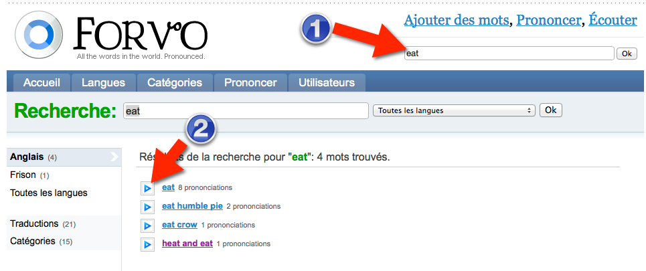Focus the top-right search field containing "eat"
The height and width of the screenshot is (271, 646).
509,53
